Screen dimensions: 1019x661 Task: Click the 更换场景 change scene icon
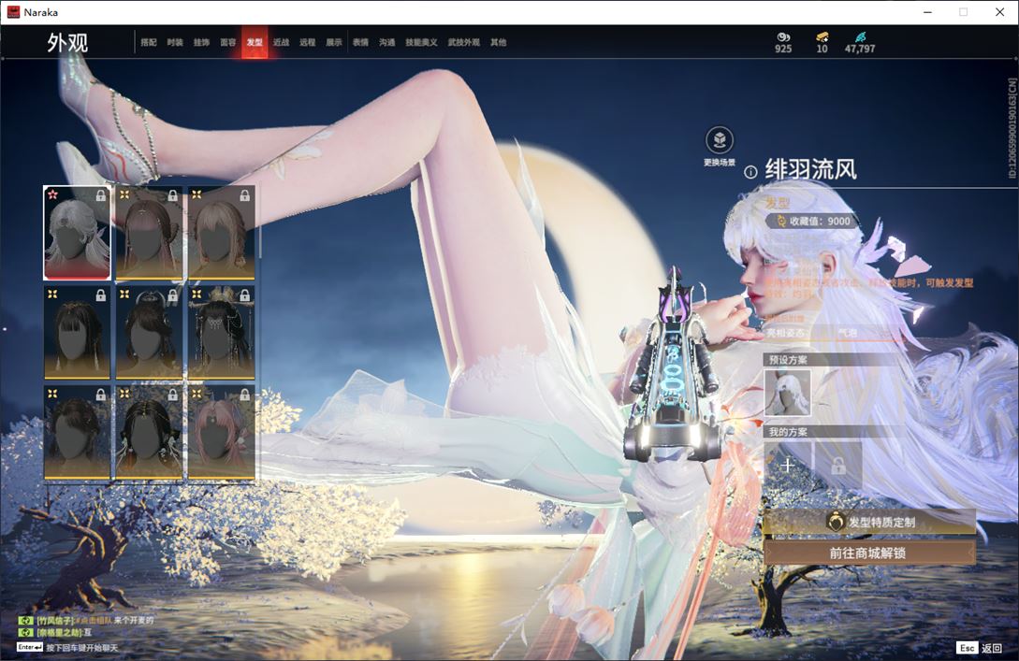point(720,139)
